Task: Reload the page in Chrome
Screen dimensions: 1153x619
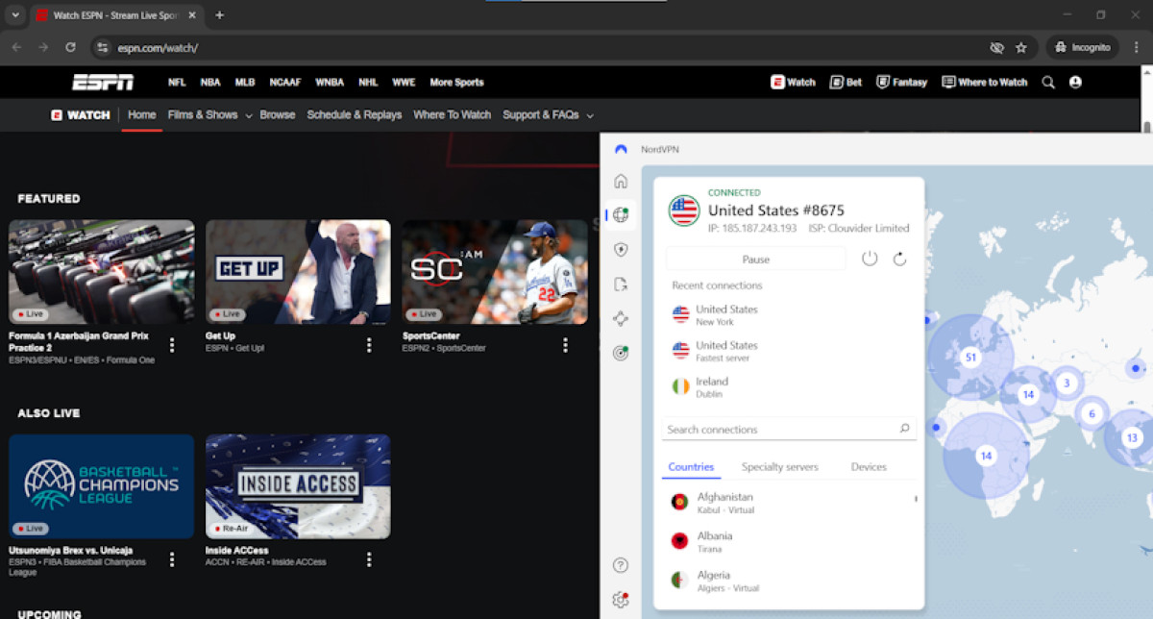Action: [x=70, y=47]
